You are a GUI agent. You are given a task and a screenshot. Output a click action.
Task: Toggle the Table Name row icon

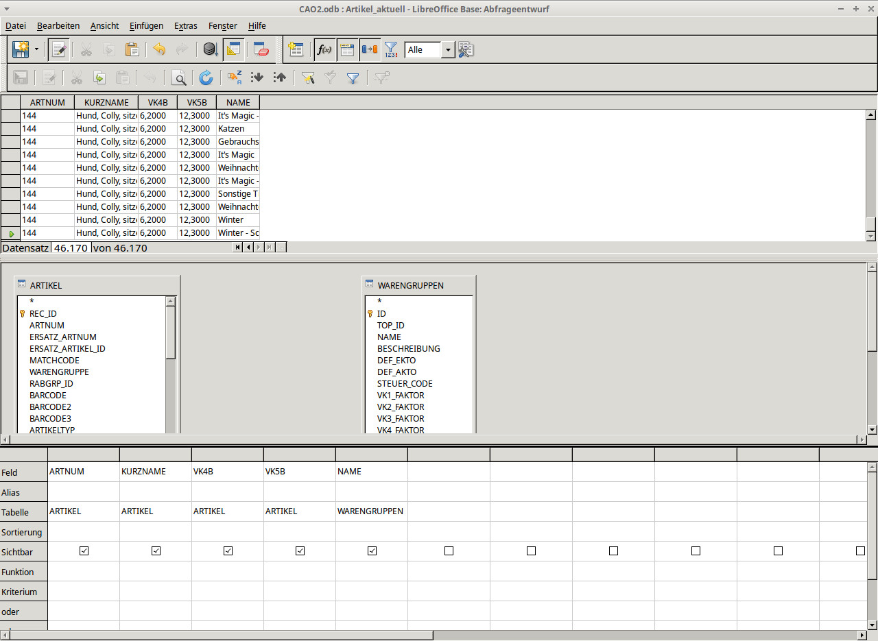[347, 49]
